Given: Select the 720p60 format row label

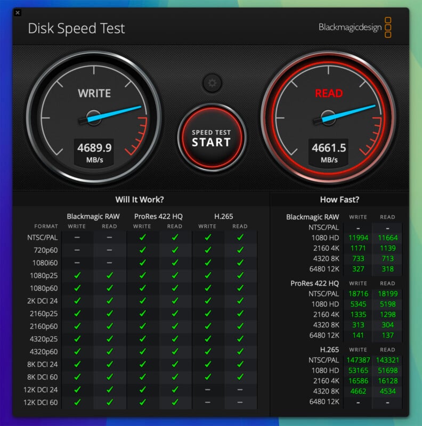Looking at the screenshot, I should point(46,250).
